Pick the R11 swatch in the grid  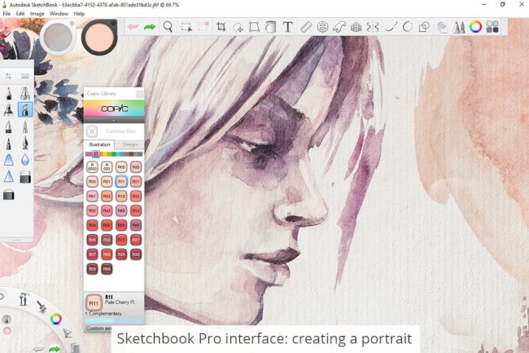pyautogui.click(x=121, y=182)
